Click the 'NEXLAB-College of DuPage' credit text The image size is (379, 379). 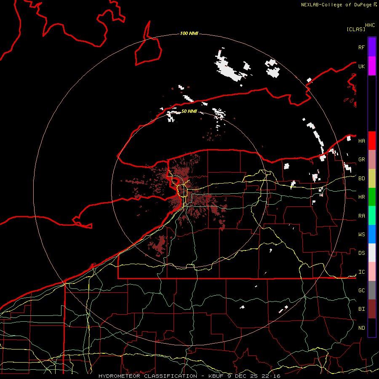point(336,5)
